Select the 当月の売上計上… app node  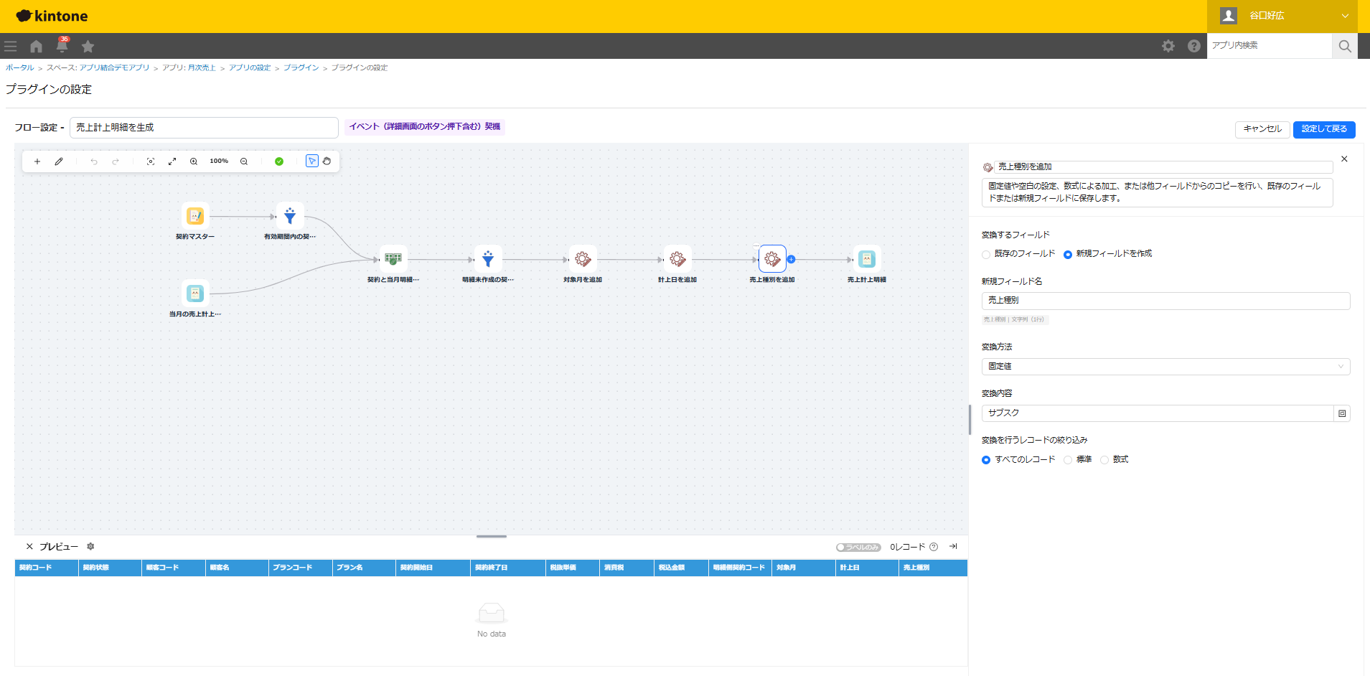pyautogui.click(x=195, y=294)
